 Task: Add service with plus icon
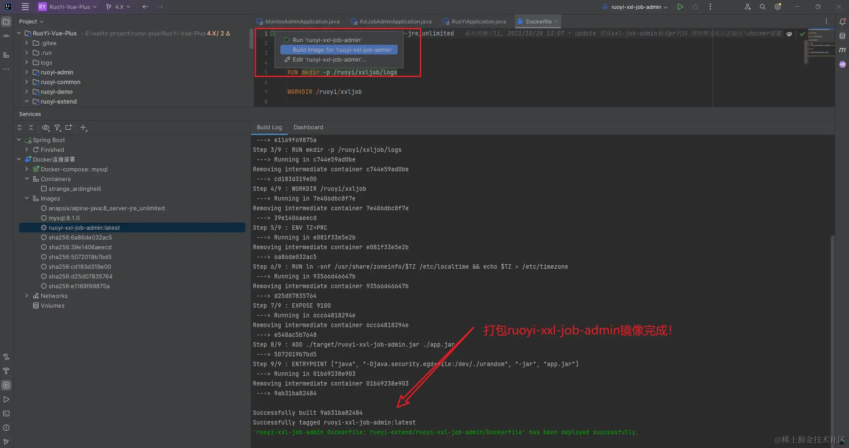[x=83, y=127]
